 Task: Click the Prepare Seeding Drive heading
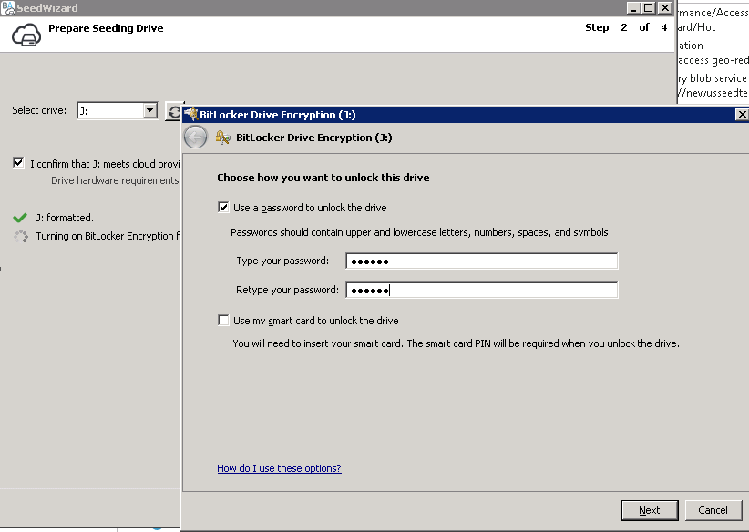point(106,28)
